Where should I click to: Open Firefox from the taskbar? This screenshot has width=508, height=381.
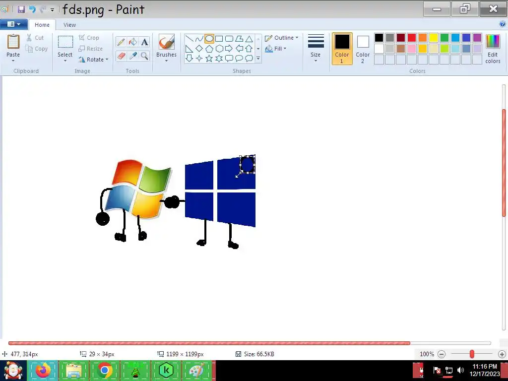click(x=43, y=370)
